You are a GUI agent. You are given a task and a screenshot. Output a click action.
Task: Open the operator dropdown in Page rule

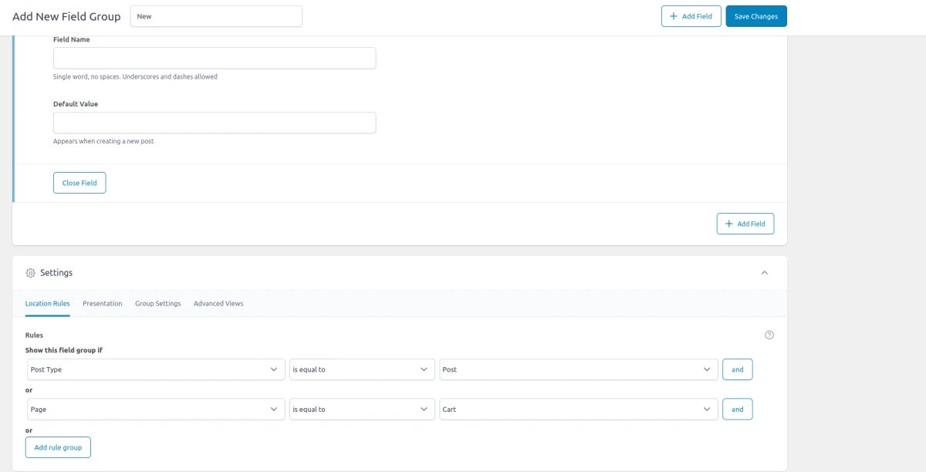point(362,409)
